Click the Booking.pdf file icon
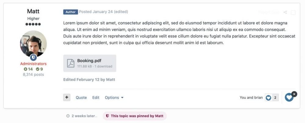The width and height of the screenshot is (305, 123). coord(70,63)
